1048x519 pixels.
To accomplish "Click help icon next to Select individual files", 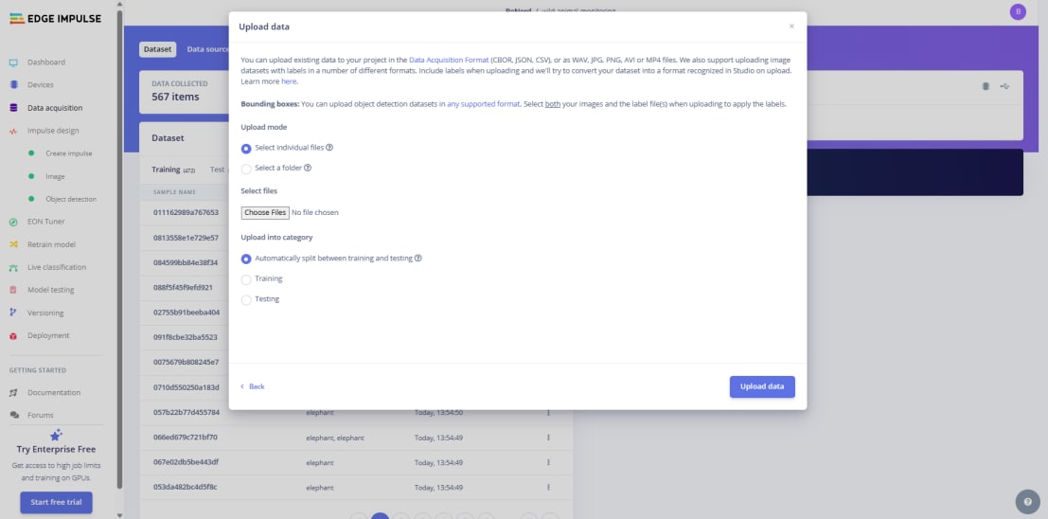I will point(329,147).
